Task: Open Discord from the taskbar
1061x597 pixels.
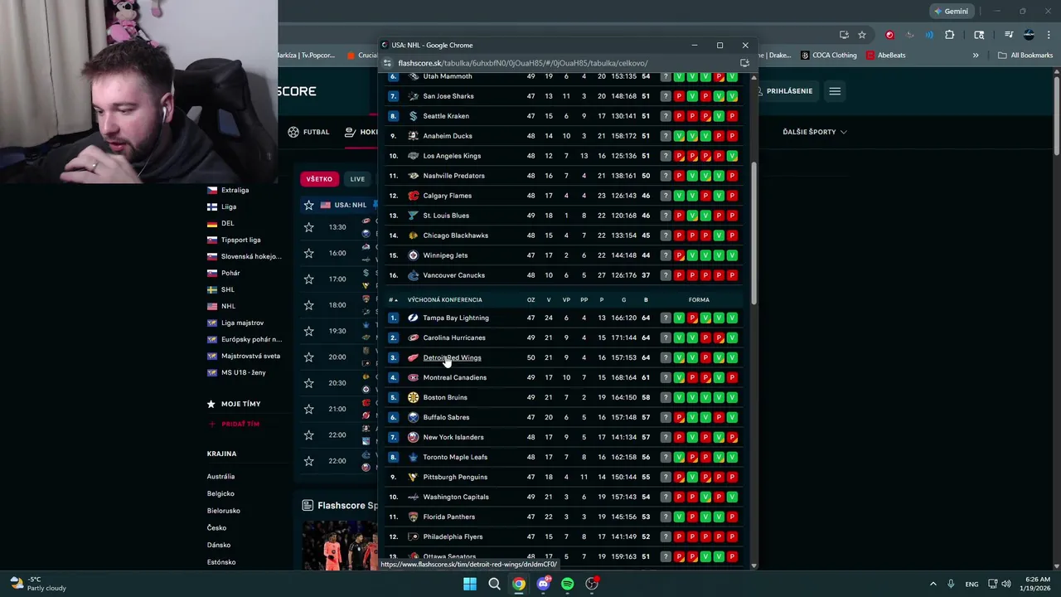Action: [543, 584]
